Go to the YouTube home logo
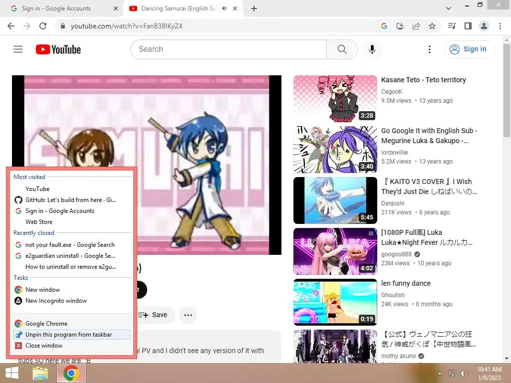The width and height of the screenshot is (511, 383). click(x=58, y=49)
